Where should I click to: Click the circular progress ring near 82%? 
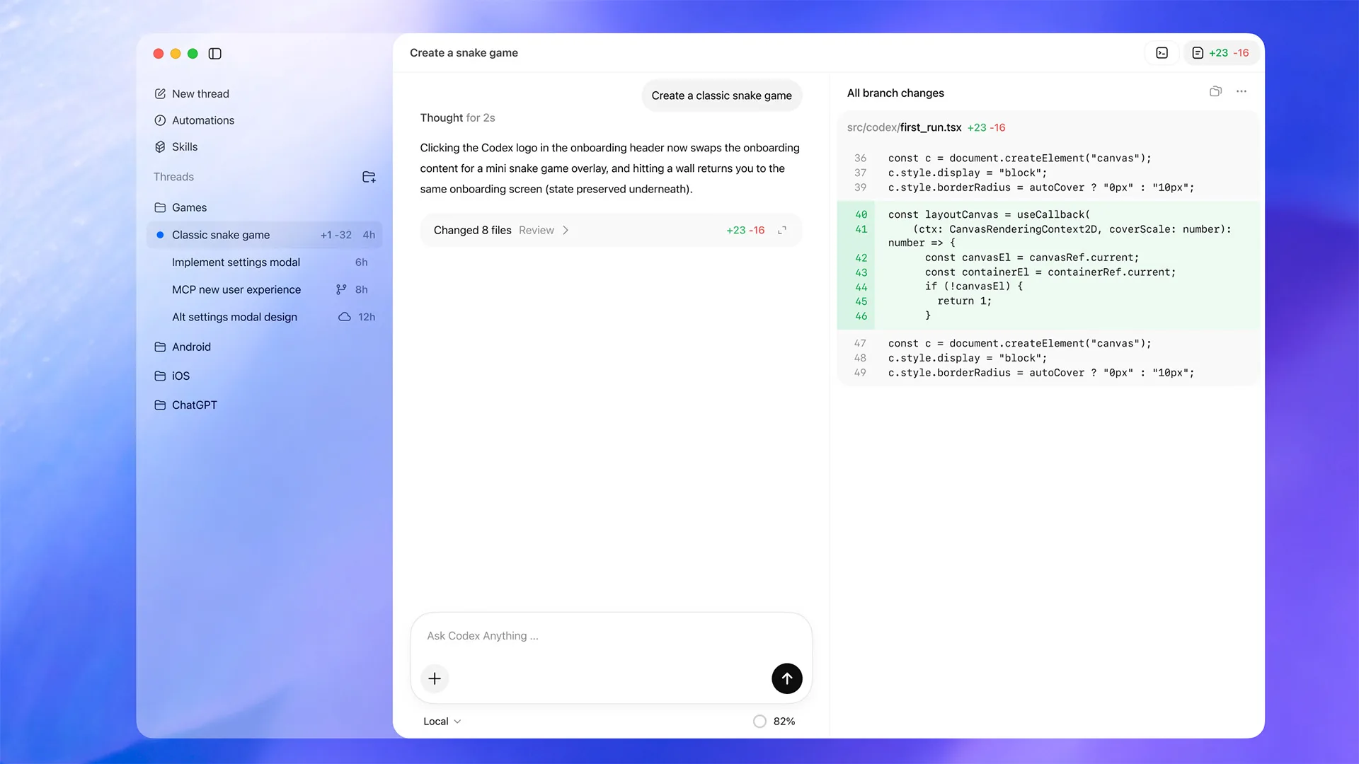click(x=759, y=721)
